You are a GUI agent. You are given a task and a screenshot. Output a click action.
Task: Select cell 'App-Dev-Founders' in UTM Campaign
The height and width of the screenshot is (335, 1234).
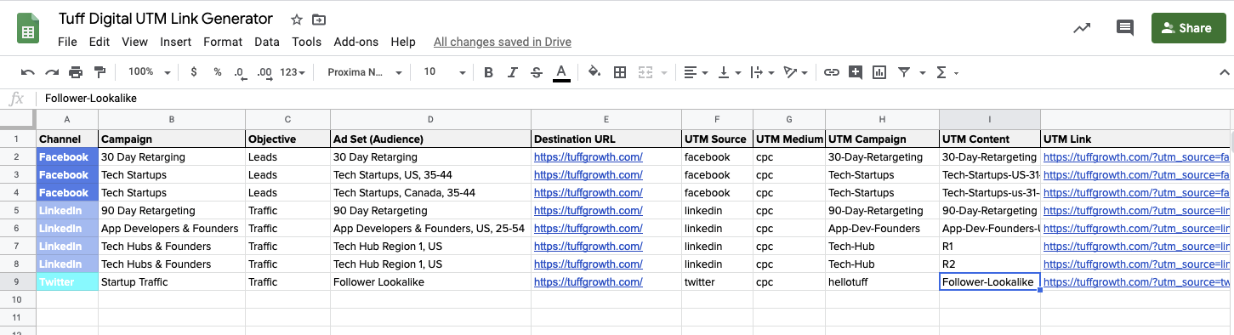[882, 228]
